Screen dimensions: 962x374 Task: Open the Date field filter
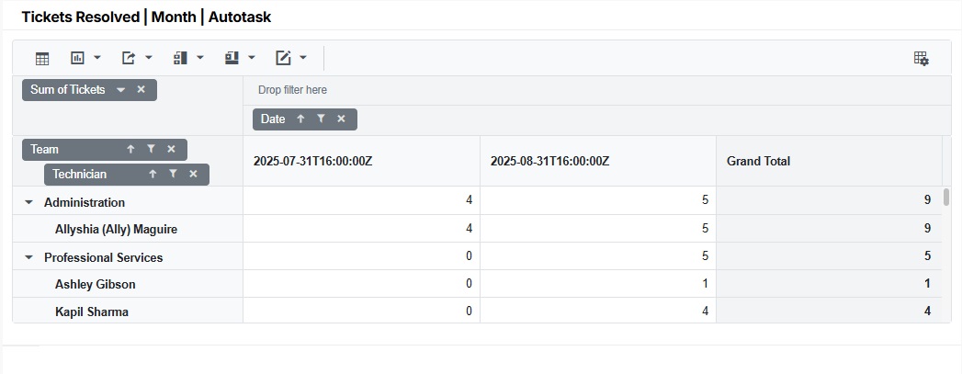point(321,119)
